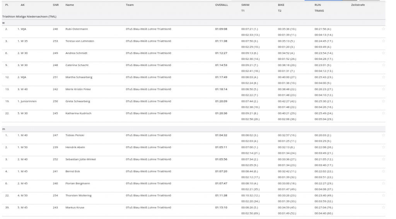Star the Rubi Ostermann result row
396x219 pixels.
click(383, 29)
